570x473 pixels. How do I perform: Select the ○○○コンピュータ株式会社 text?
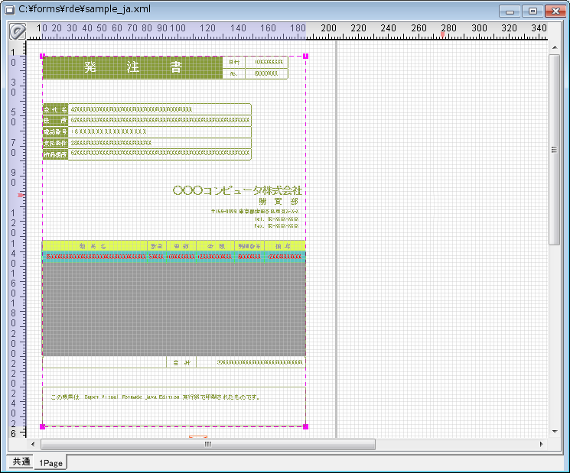point(237,190)
